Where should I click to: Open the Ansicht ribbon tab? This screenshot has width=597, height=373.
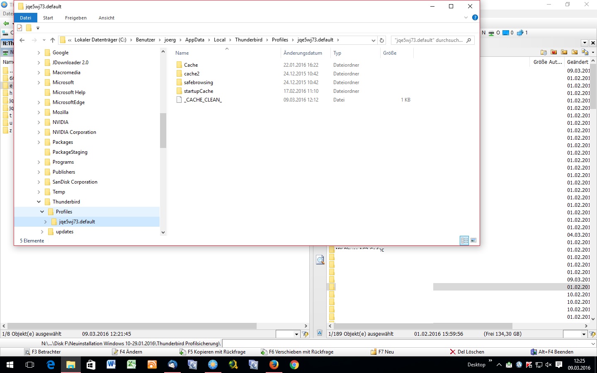coord(107,18)
